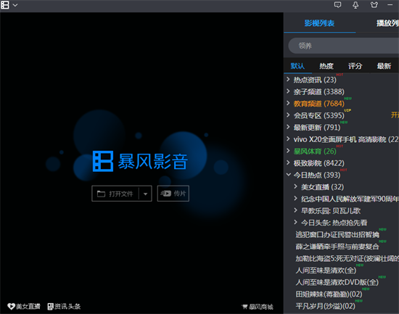The height and width of the screenshot is (314, 399).
Task: Open the feedback message icon
Action: (x=337, y=5)
